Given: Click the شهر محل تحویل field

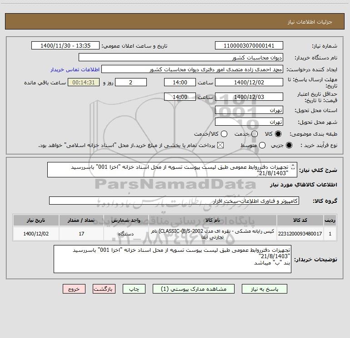Looking at the screenshot, I should point(249,122).
